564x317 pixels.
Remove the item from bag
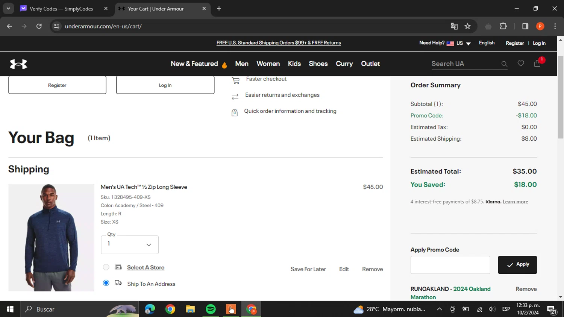point(373,269)
